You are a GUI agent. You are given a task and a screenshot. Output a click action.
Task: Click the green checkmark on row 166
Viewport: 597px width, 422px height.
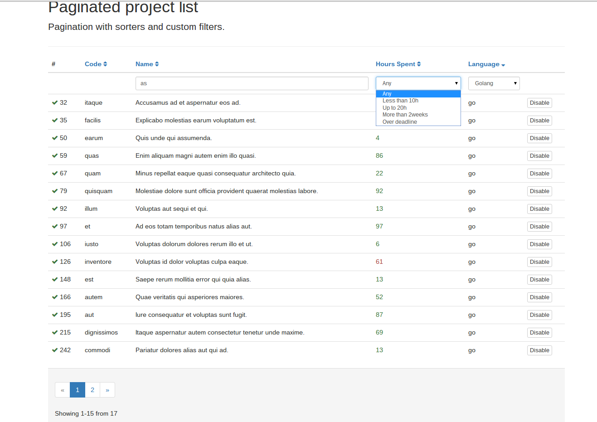click(x=55, y=297)
